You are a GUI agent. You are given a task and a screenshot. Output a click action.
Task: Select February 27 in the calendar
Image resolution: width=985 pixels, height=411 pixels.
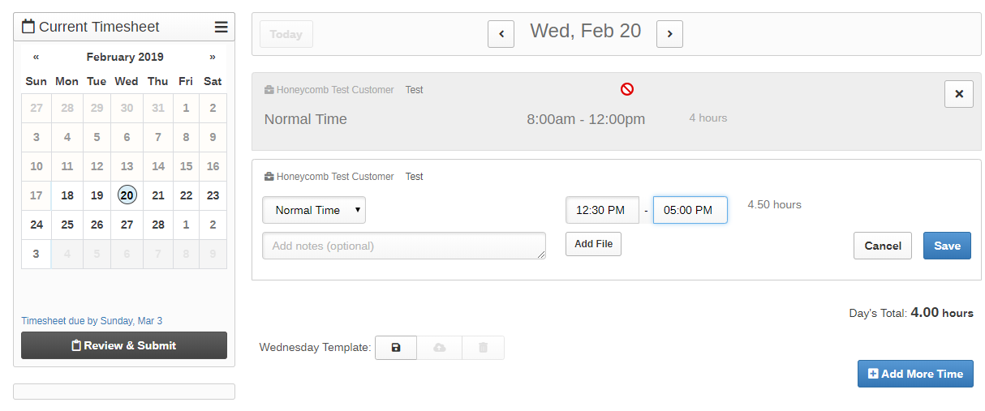(127, 225)
